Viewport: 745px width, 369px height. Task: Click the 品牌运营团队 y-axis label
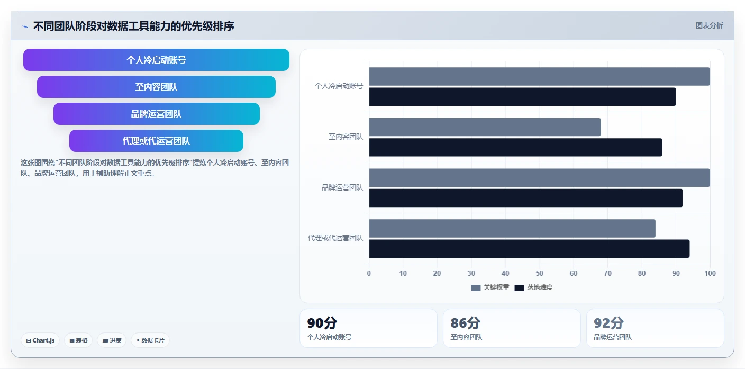point(342,187)
